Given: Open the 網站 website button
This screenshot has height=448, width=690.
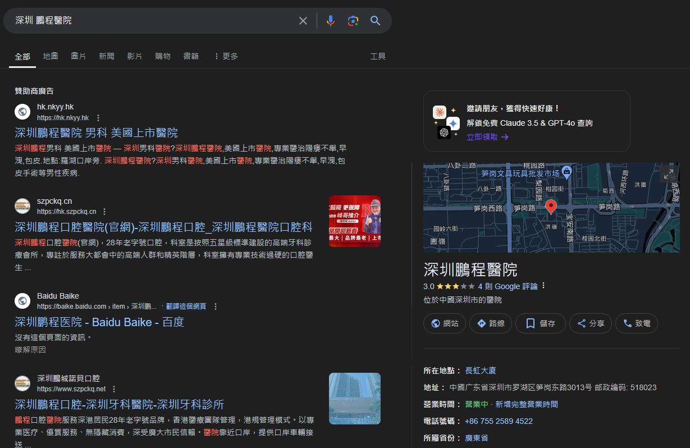Looking at the screenshot, I should 445,323.
